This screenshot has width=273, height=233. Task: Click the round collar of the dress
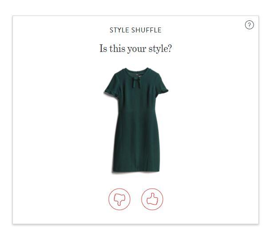click(x=136, y=71)
